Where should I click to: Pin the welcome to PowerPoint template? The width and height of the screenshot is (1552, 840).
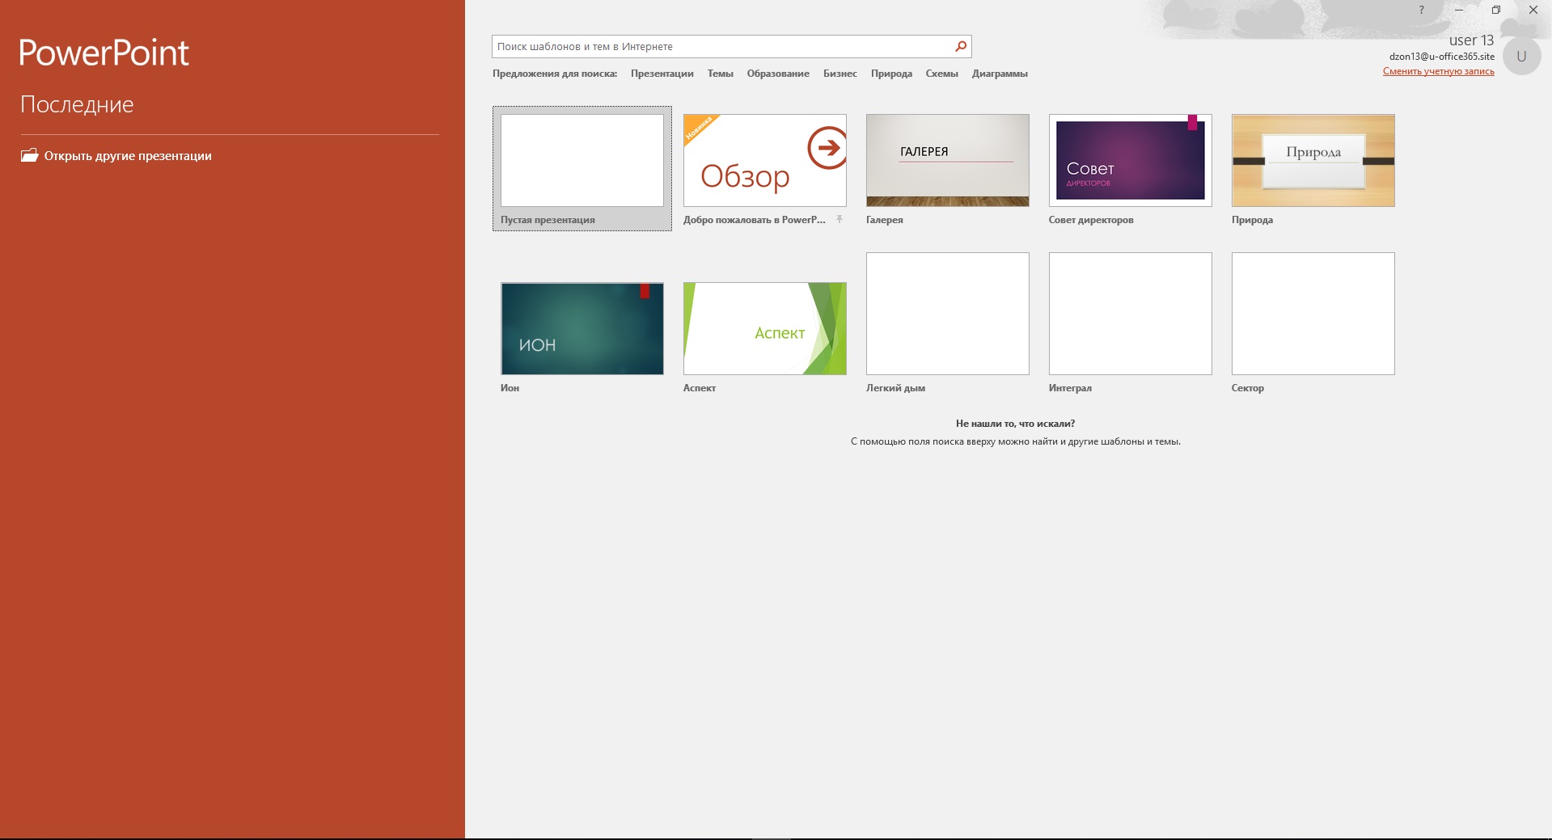pos(839,219)
